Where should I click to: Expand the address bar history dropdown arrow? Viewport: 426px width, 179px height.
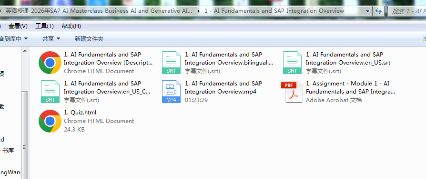tap(368, 11)
